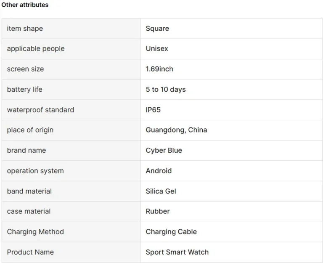This screenshot has height=263, width=323.
Task: Select the 'item shape' label cell
Action: click(x=71, y=29)
